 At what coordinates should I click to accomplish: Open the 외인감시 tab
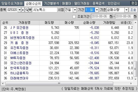pos(114,4)
